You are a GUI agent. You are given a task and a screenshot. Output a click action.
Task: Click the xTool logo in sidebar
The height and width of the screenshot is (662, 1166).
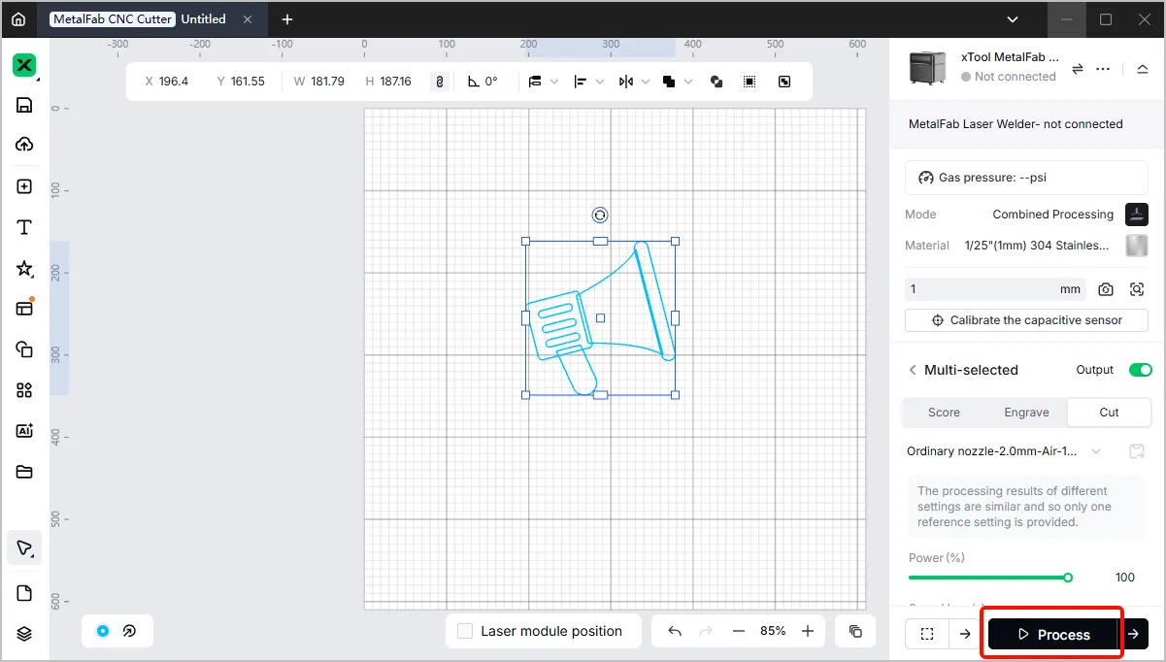pos(24,65)
